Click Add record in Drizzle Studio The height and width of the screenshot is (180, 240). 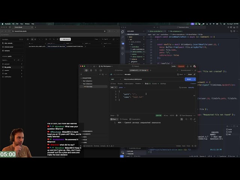coord(65,39)
